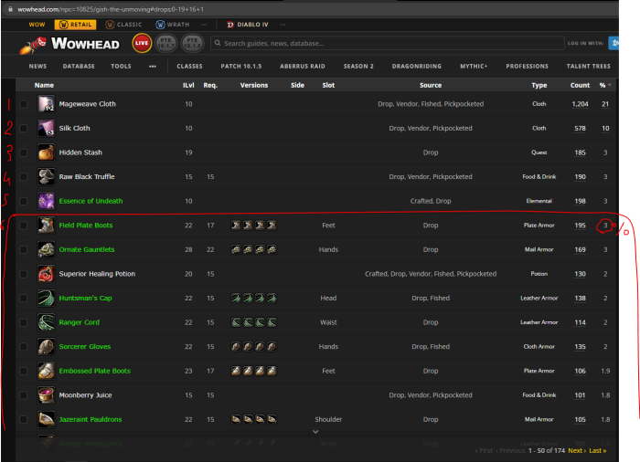Click the Mageweave Cloth item icon

point(46,104)
